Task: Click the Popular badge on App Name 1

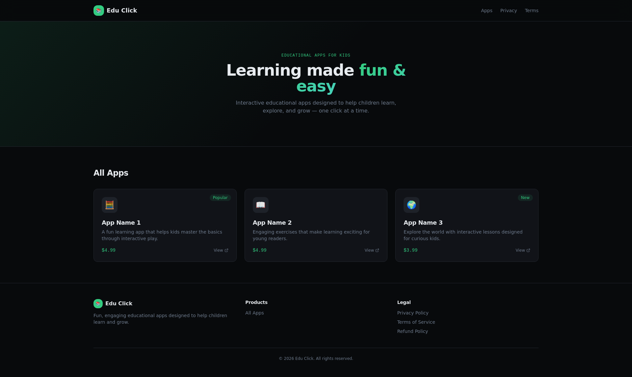Action: point(220,198)
